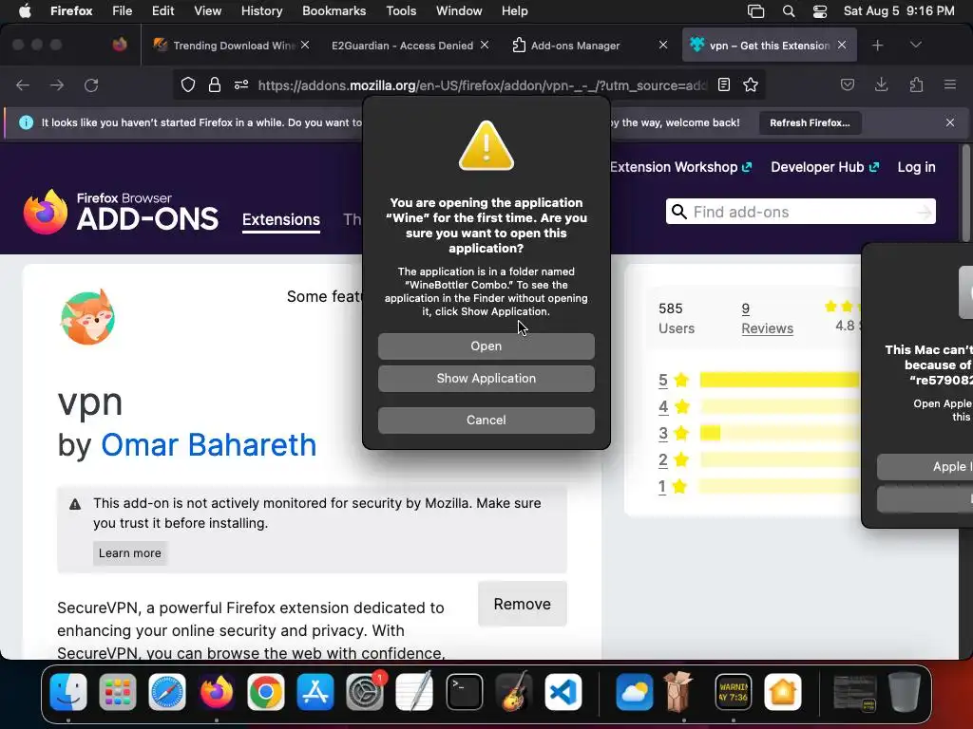Click the address bar URL
Image resolution: width=973 pixels, height=729 pixels.
[x=482, y=85]
